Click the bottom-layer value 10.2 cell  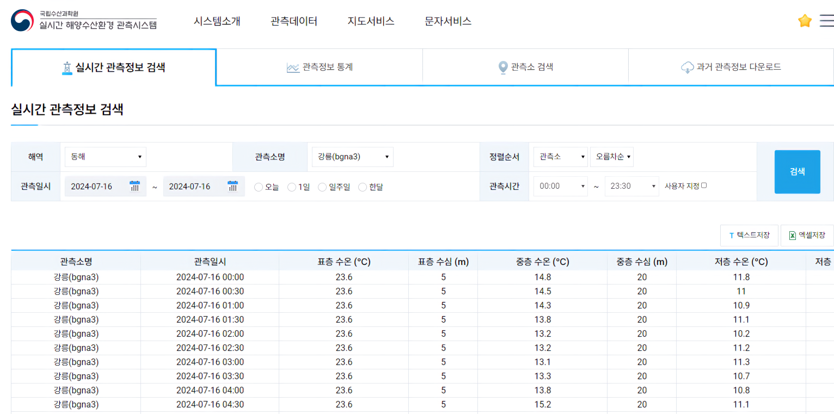[x=741, y=334]
